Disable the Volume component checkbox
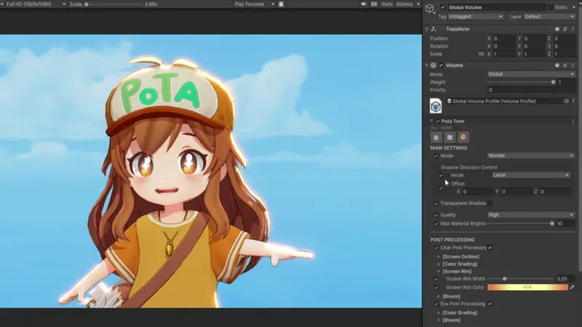Screen dimensions: 582x327 (x=441, y=65)
